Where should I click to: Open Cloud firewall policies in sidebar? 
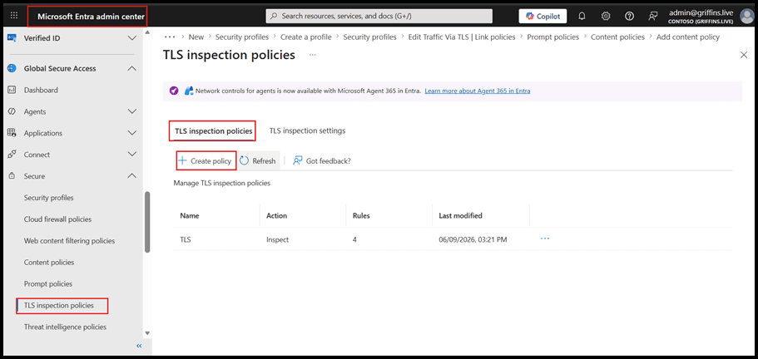57,219
